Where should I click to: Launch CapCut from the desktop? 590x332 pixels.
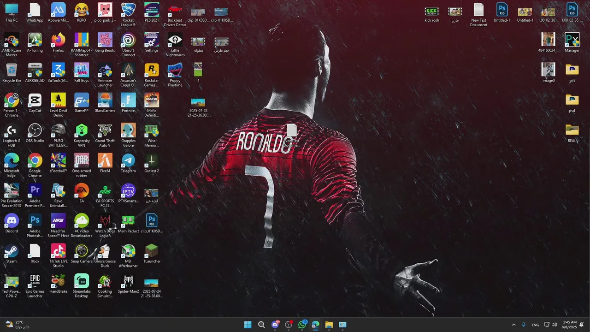(x=35, y=103)
